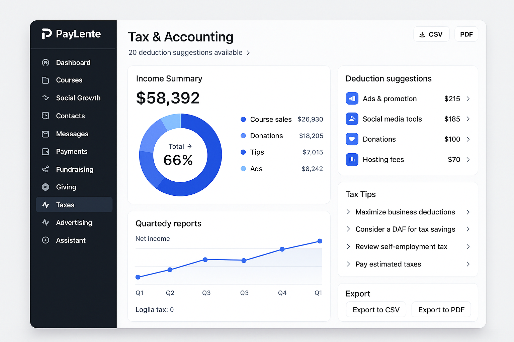
Task: Click the Hosting fees chart icon
Action: (352, 159)
